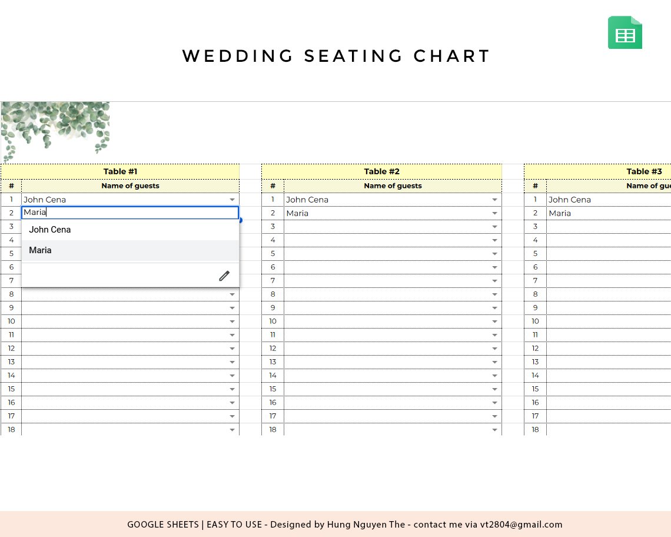The width and height of the screenshot is (671, 537).
Task: Click the WEDDING SEATING CHART title
Action: click(x=336, y=56)
